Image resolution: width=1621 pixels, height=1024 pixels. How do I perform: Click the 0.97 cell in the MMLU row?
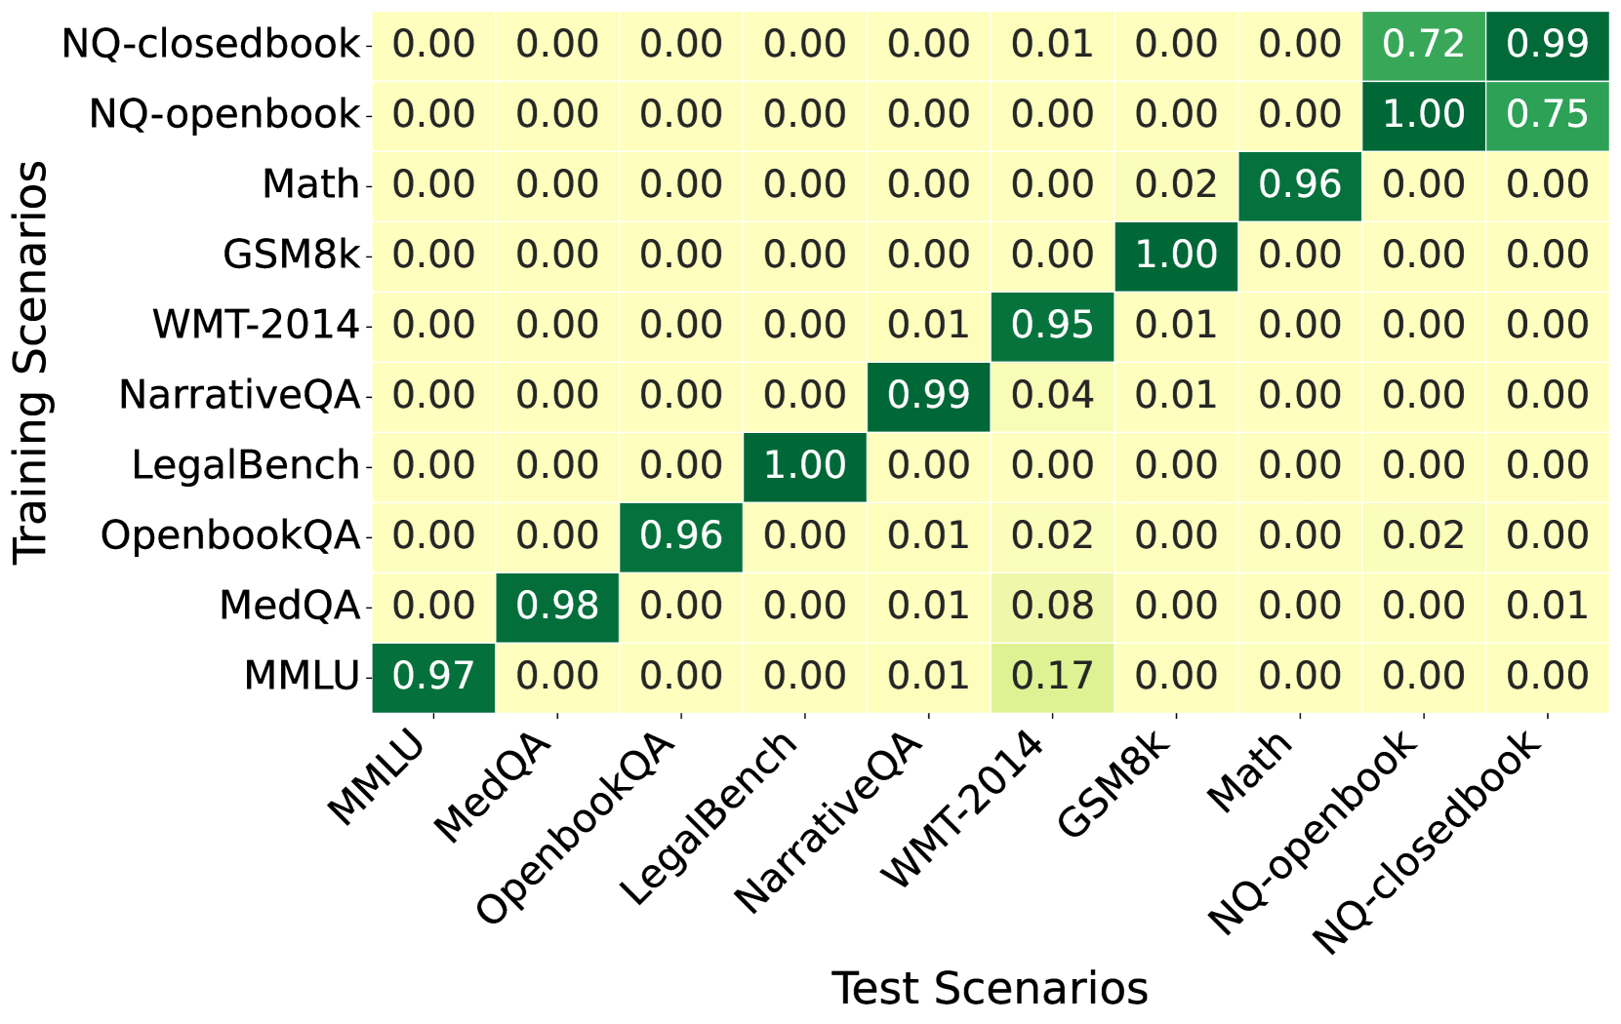(433, 677)
